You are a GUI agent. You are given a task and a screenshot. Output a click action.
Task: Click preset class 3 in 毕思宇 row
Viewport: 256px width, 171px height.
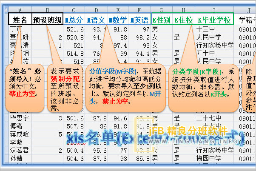coord(47,118)
